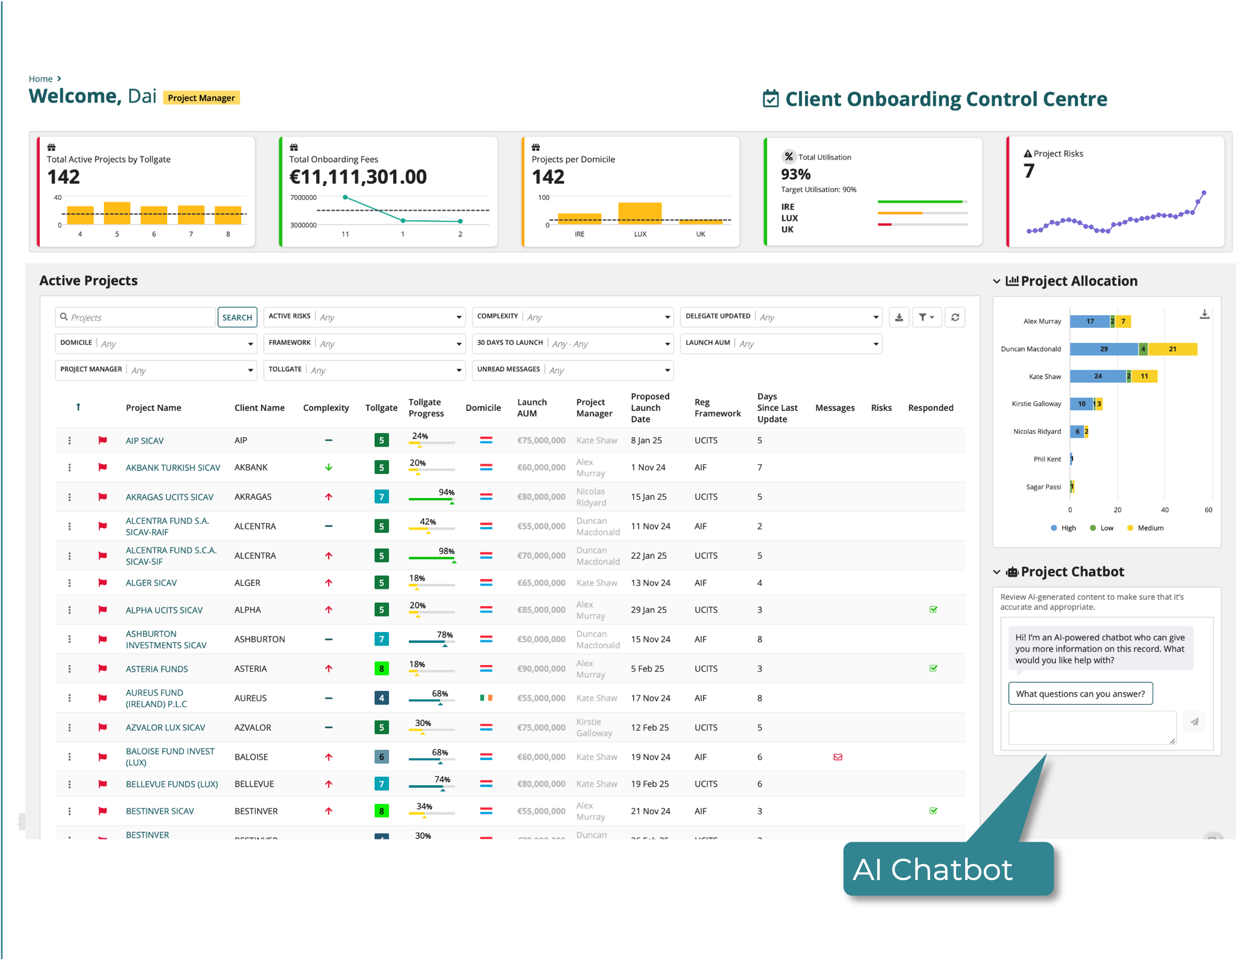Viewport: 1238px width, 962px height.
Task: Toggle Responded checkmark for ALPHA UCITS SICAV
Action: [x=934, y=609]
